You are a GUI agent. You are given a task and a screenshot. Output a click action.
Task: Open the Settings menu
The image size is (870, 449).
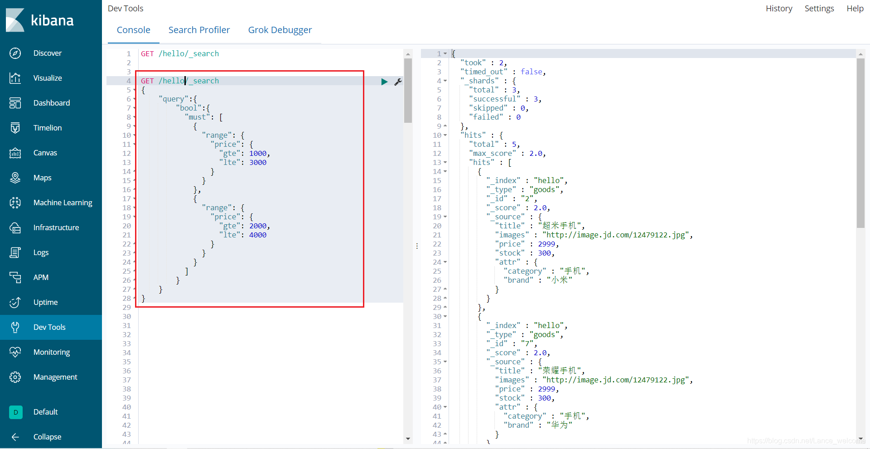[819, 9]
